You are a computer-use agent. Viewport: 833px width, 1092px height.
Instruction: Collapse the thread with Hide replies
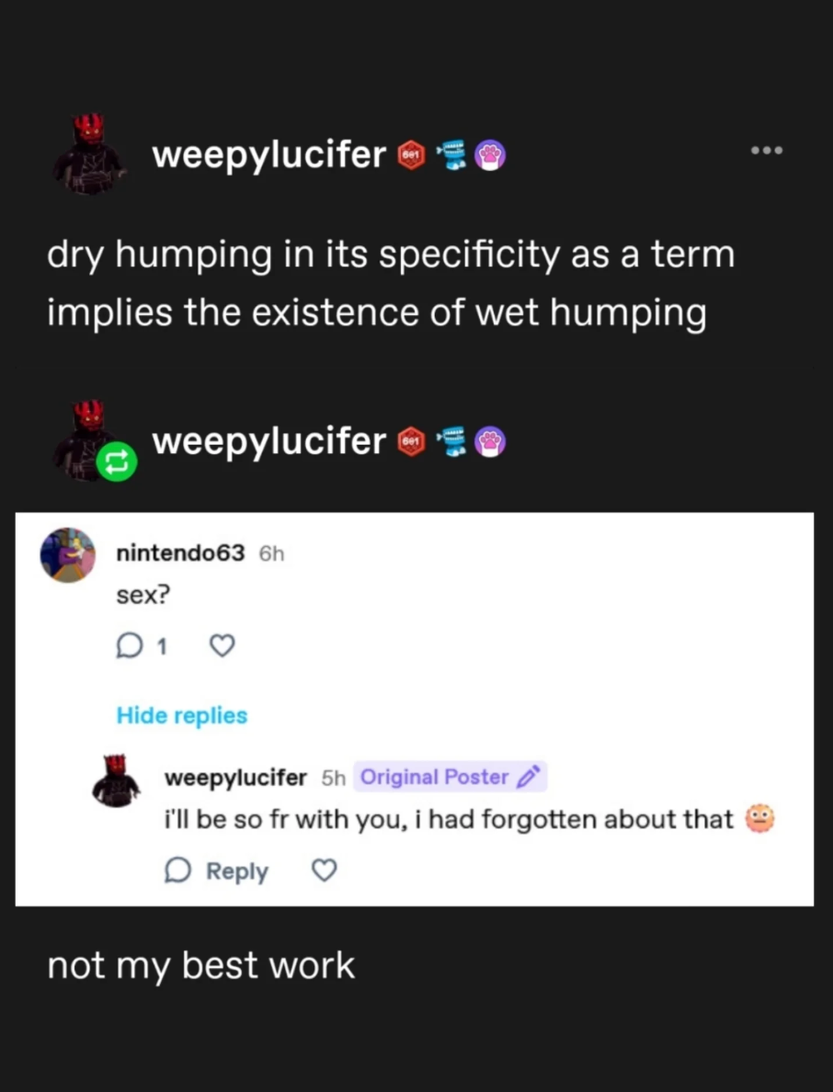pyautogui.click(x=182, y=715)
